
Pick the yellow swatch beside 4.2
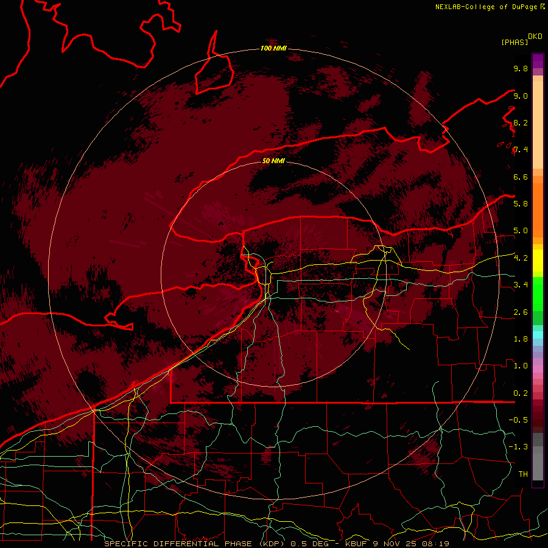pos(538,261)
